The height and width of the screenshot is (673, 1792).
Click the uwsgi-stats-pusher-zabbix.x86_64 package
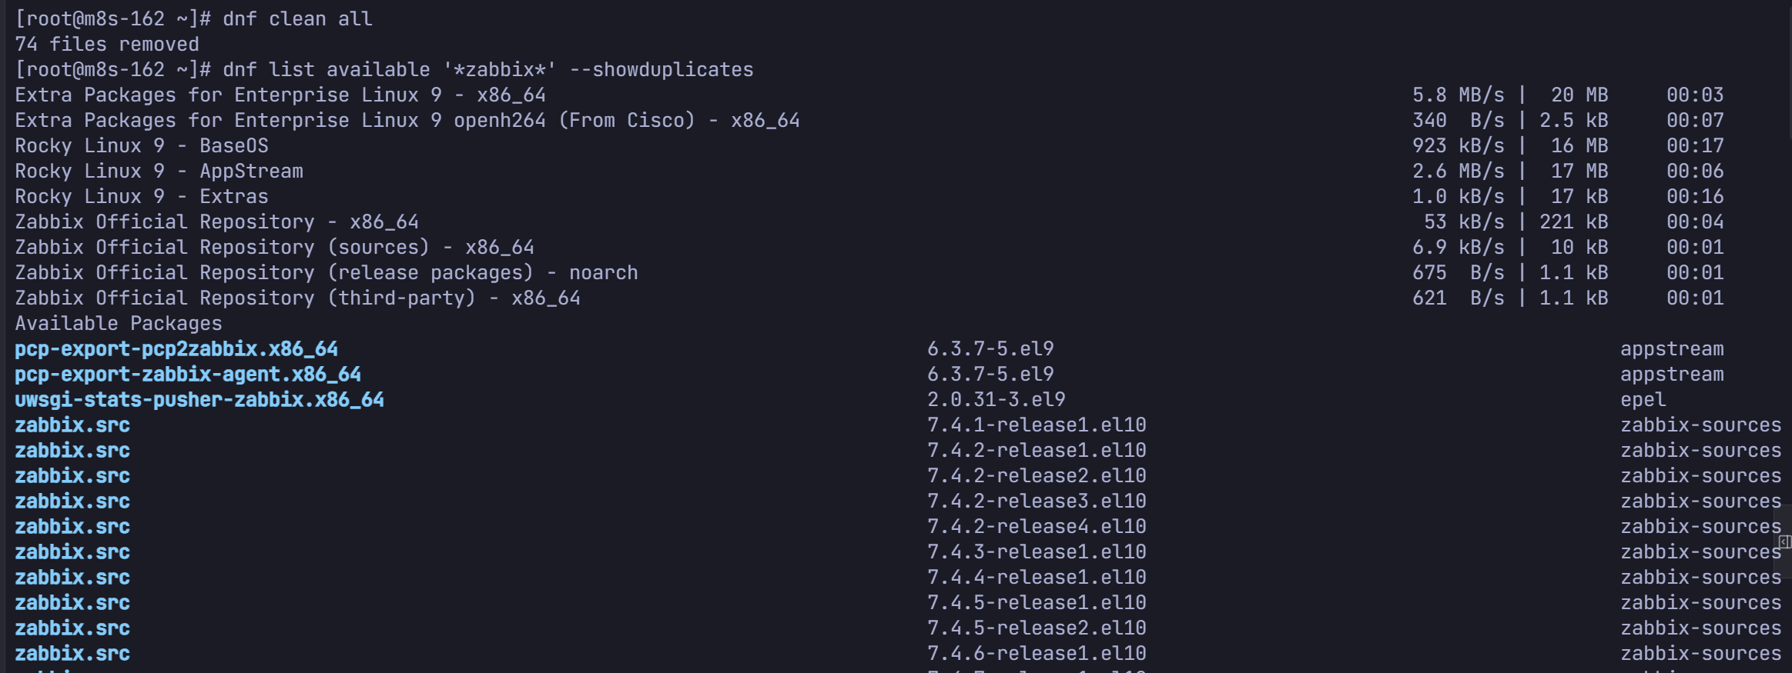(199, 399)
